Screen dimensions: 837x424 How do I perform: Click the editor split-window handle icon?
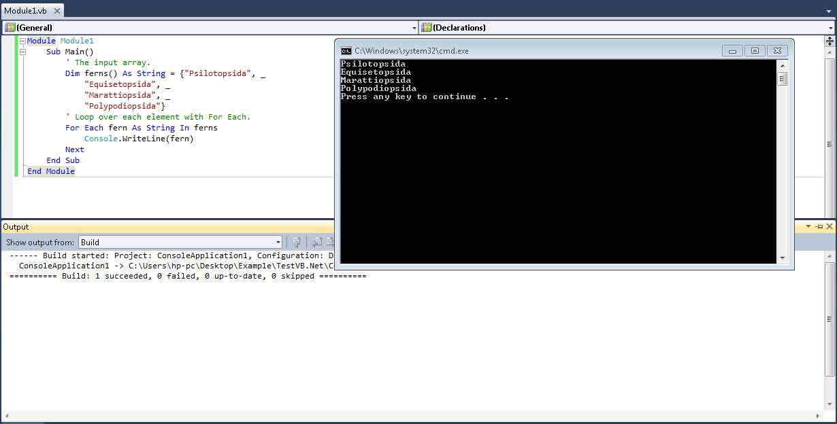click(x=830, y=41)
